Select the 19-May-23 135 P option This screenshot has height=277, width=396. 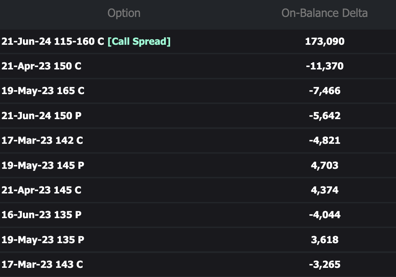click(43, 240)
